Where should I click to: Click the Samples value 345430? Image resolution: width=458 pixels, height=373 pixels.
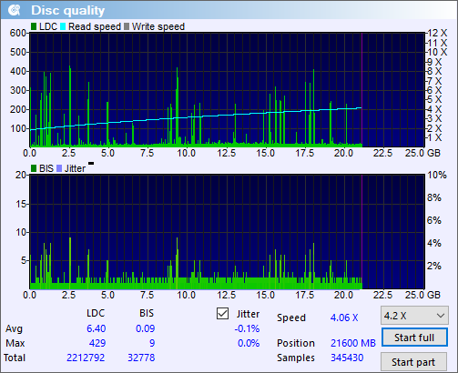[347, 358]
